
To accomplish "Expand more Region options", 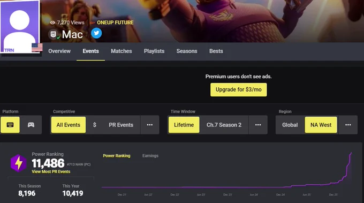I will coord(348,125).
